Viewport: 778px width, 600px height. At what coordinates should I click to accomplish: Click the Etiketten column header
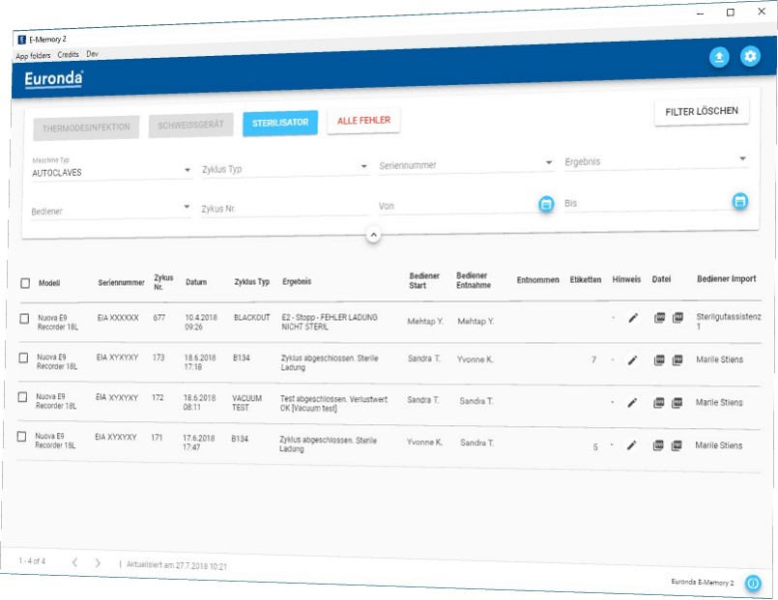pyautogui.click(x=586, y=280)
